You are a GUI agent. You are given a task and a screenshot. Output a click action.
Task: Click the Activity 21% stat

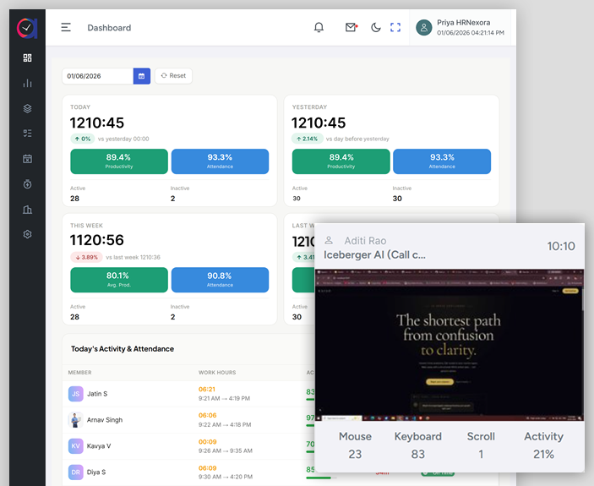(x=543, y=445)
